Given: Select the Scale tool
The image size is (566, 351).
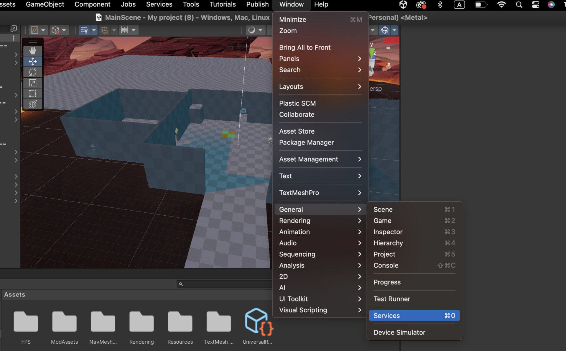Looking at the screenshot, I should [33, 83].
